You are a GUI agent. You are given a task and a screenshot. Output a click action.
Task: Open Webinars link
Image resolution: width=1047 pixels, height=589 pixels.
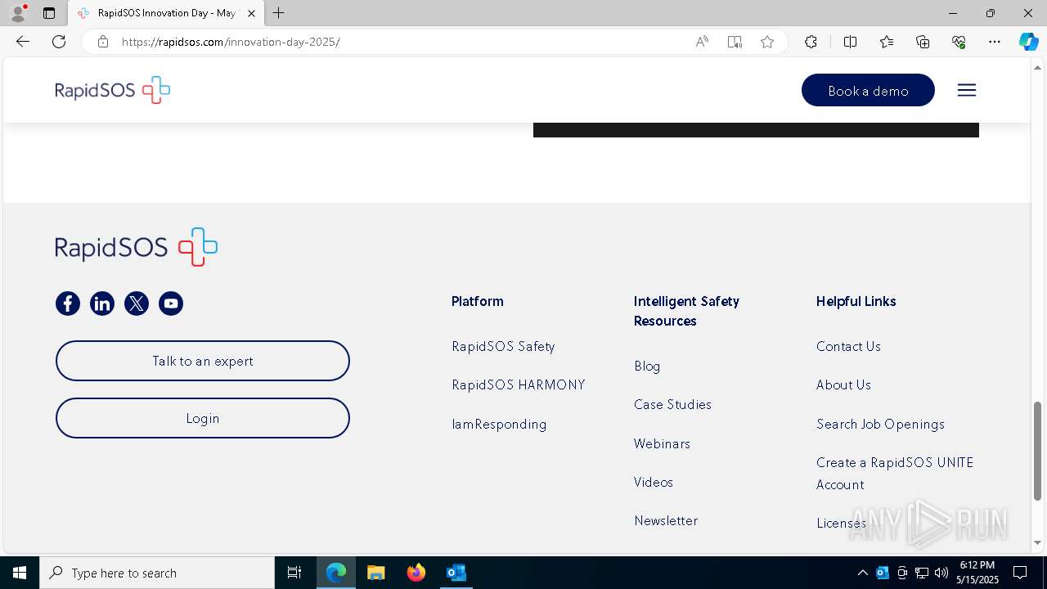(x=662, y=444)
